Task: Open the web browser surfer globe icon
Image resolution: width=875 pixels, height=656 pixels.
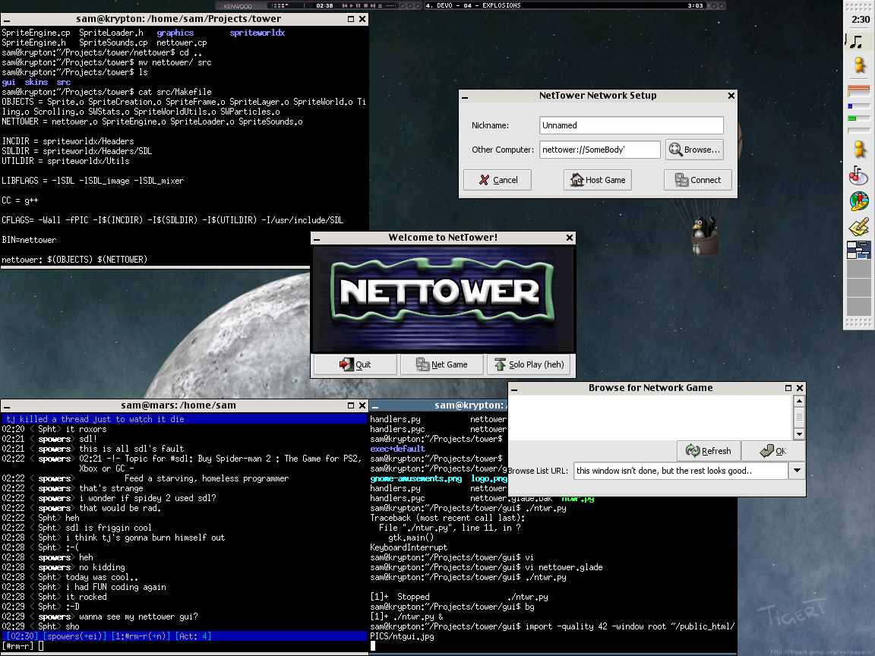Action: click(x=858, y=202)
